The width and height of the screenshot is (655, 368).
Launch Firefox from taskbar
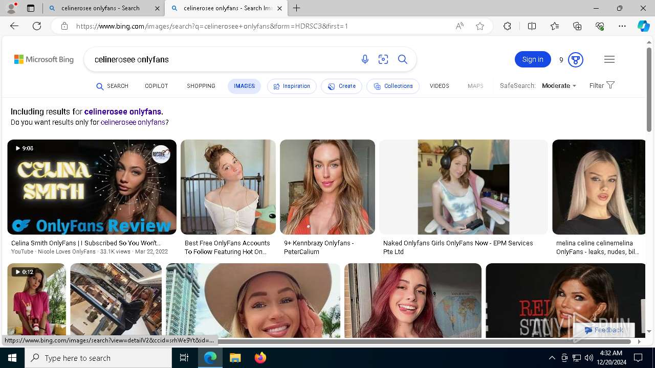pyautogui.click(x=260, y=358)
